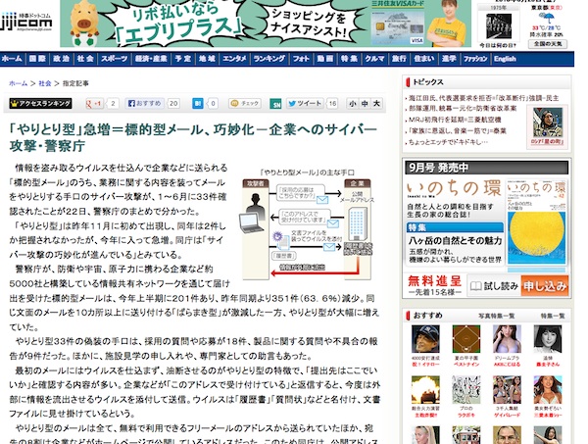
Task: Click the Facebook おすすめ button
Action: coord(143,103)
